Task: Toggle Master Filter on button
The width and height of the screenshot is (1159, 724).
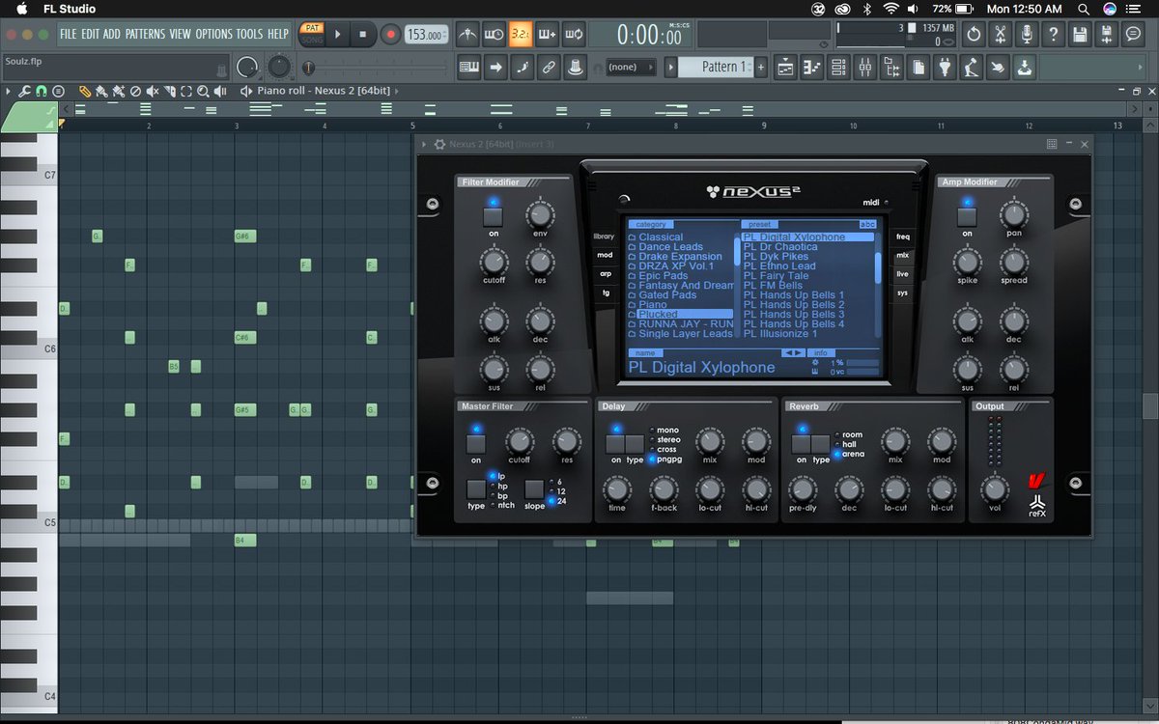Action: pyautogui.click(x=476, y=444)
